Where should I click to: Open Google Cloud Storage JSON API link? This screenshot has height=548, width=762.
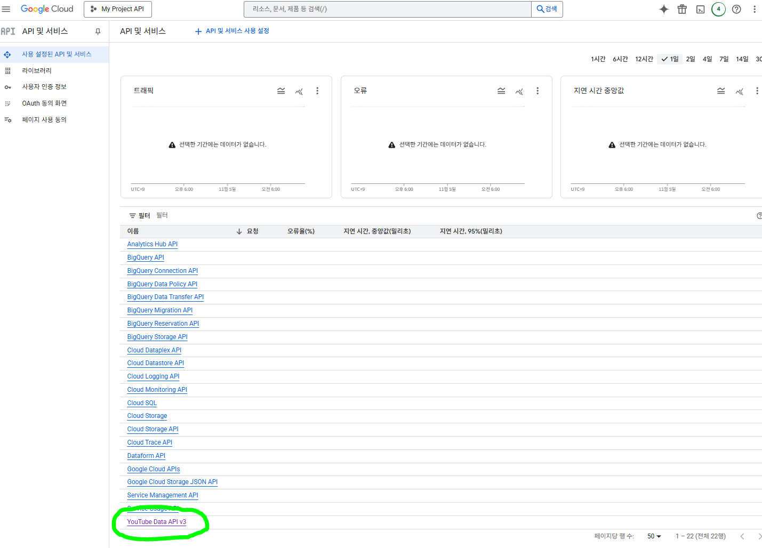[172, 482]
